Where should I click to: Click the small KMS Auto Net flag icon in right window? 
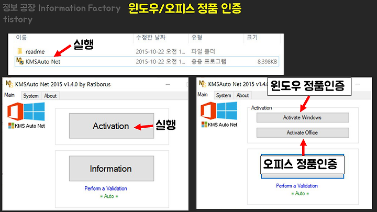[x=204, y=125]
